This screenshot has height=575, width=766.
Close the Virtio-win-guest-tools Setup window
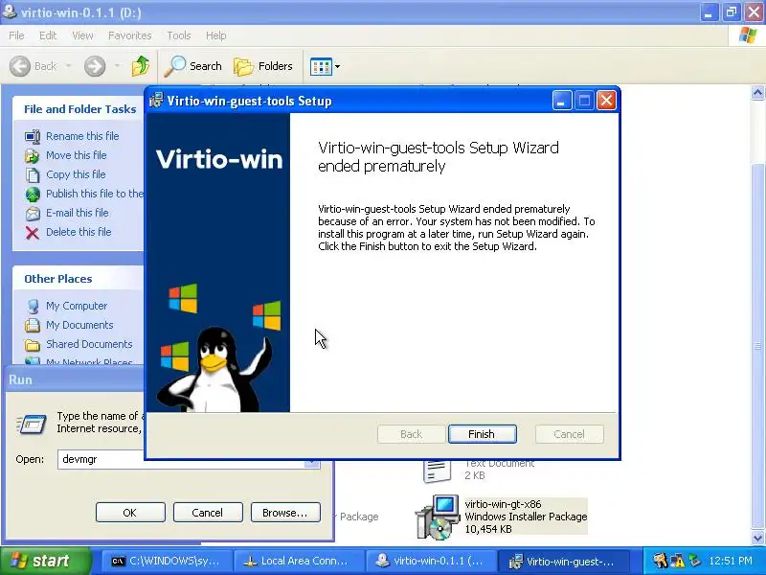pyautogui.click(x=607, y=101)
